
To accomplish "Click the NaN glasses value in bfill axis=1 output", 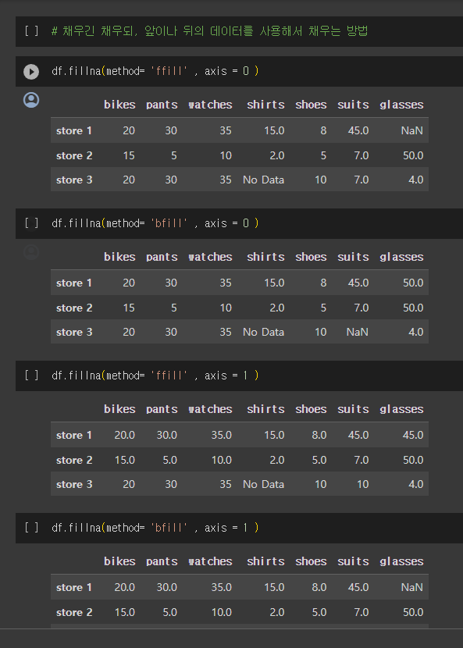I will (411, 587).
